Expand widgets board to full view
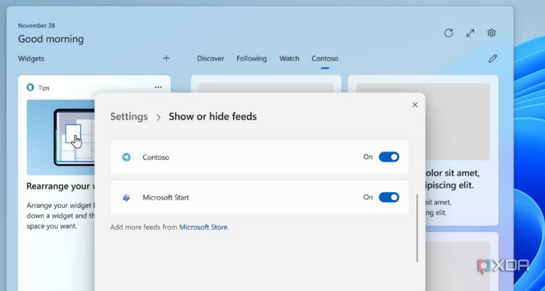Screen dimensions: 545x291 tap(470, 33)
